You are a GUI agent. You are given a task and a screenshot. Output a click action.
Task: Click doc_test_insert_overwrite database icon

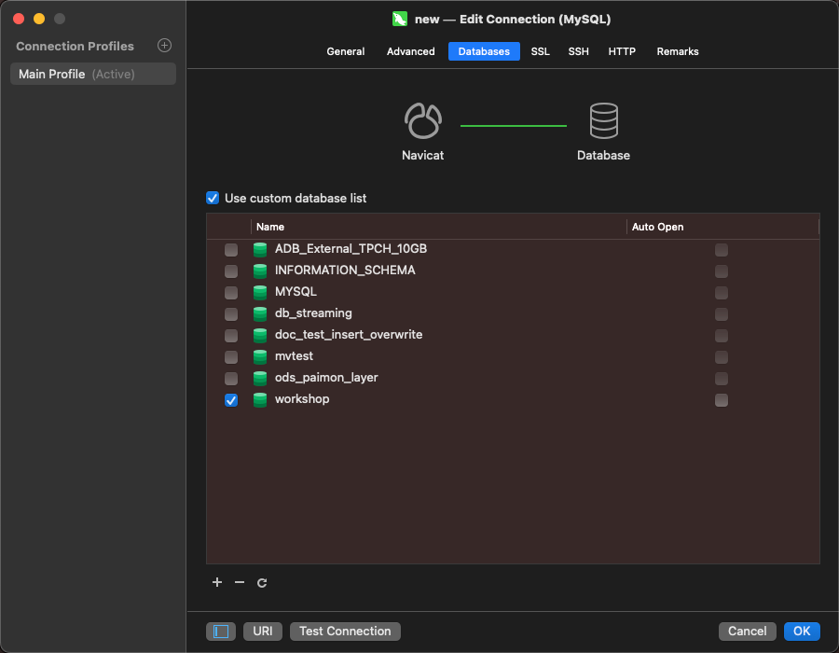[260, 335]
